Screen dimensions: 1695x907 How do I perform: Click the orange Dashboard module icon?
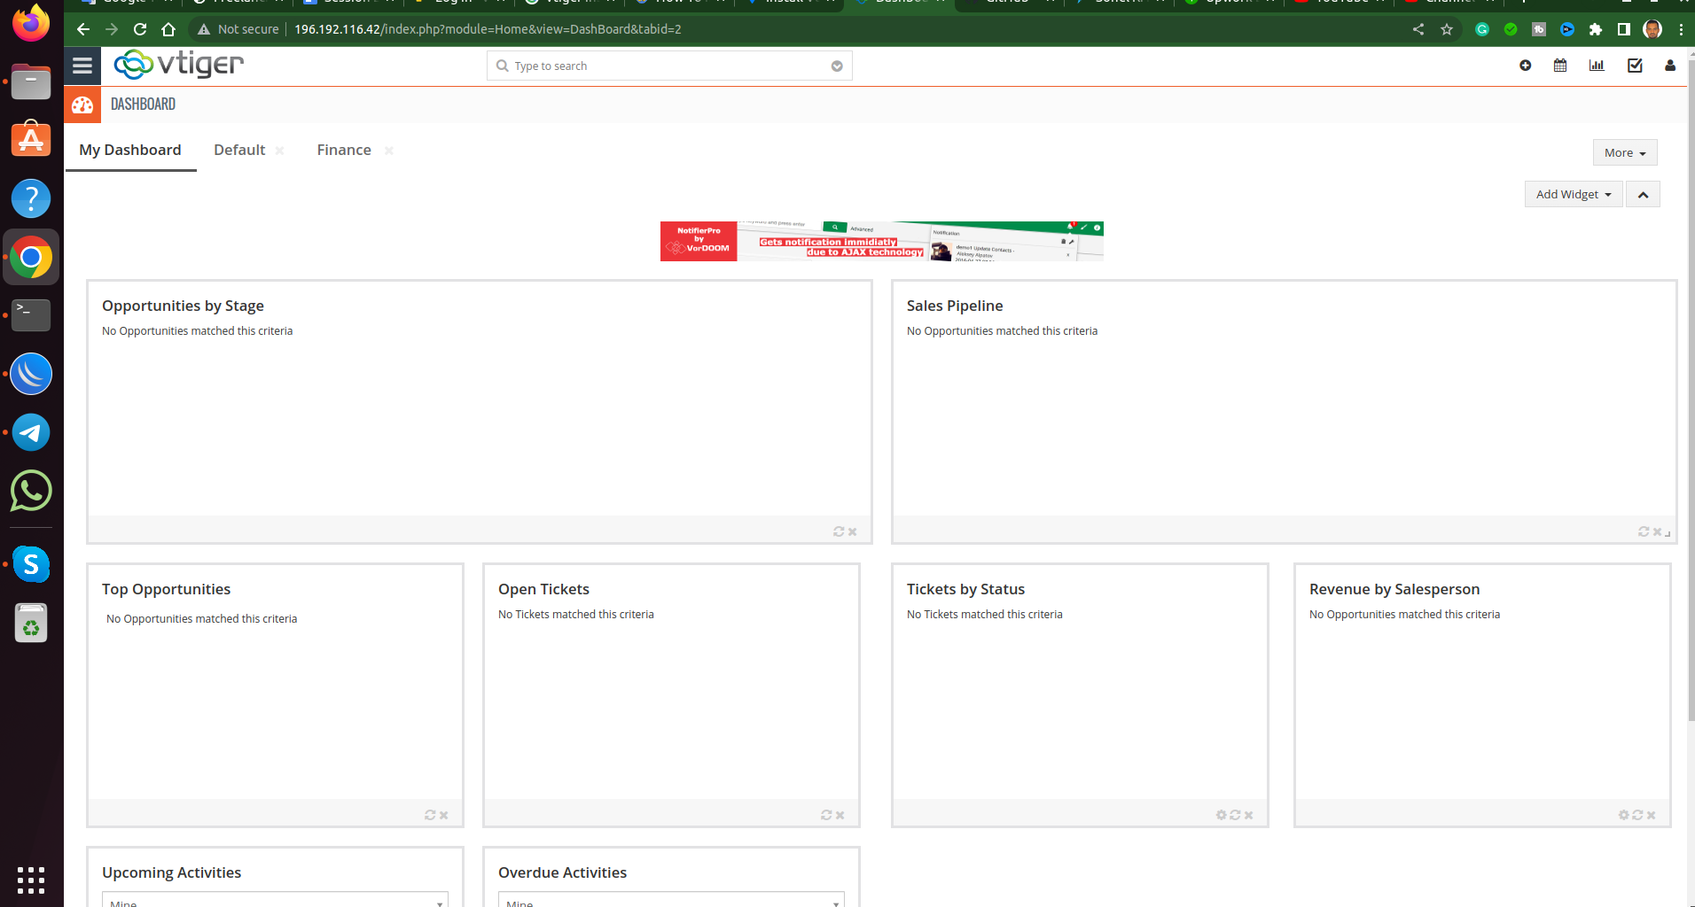pyautogui.click(x=82, y=105)
